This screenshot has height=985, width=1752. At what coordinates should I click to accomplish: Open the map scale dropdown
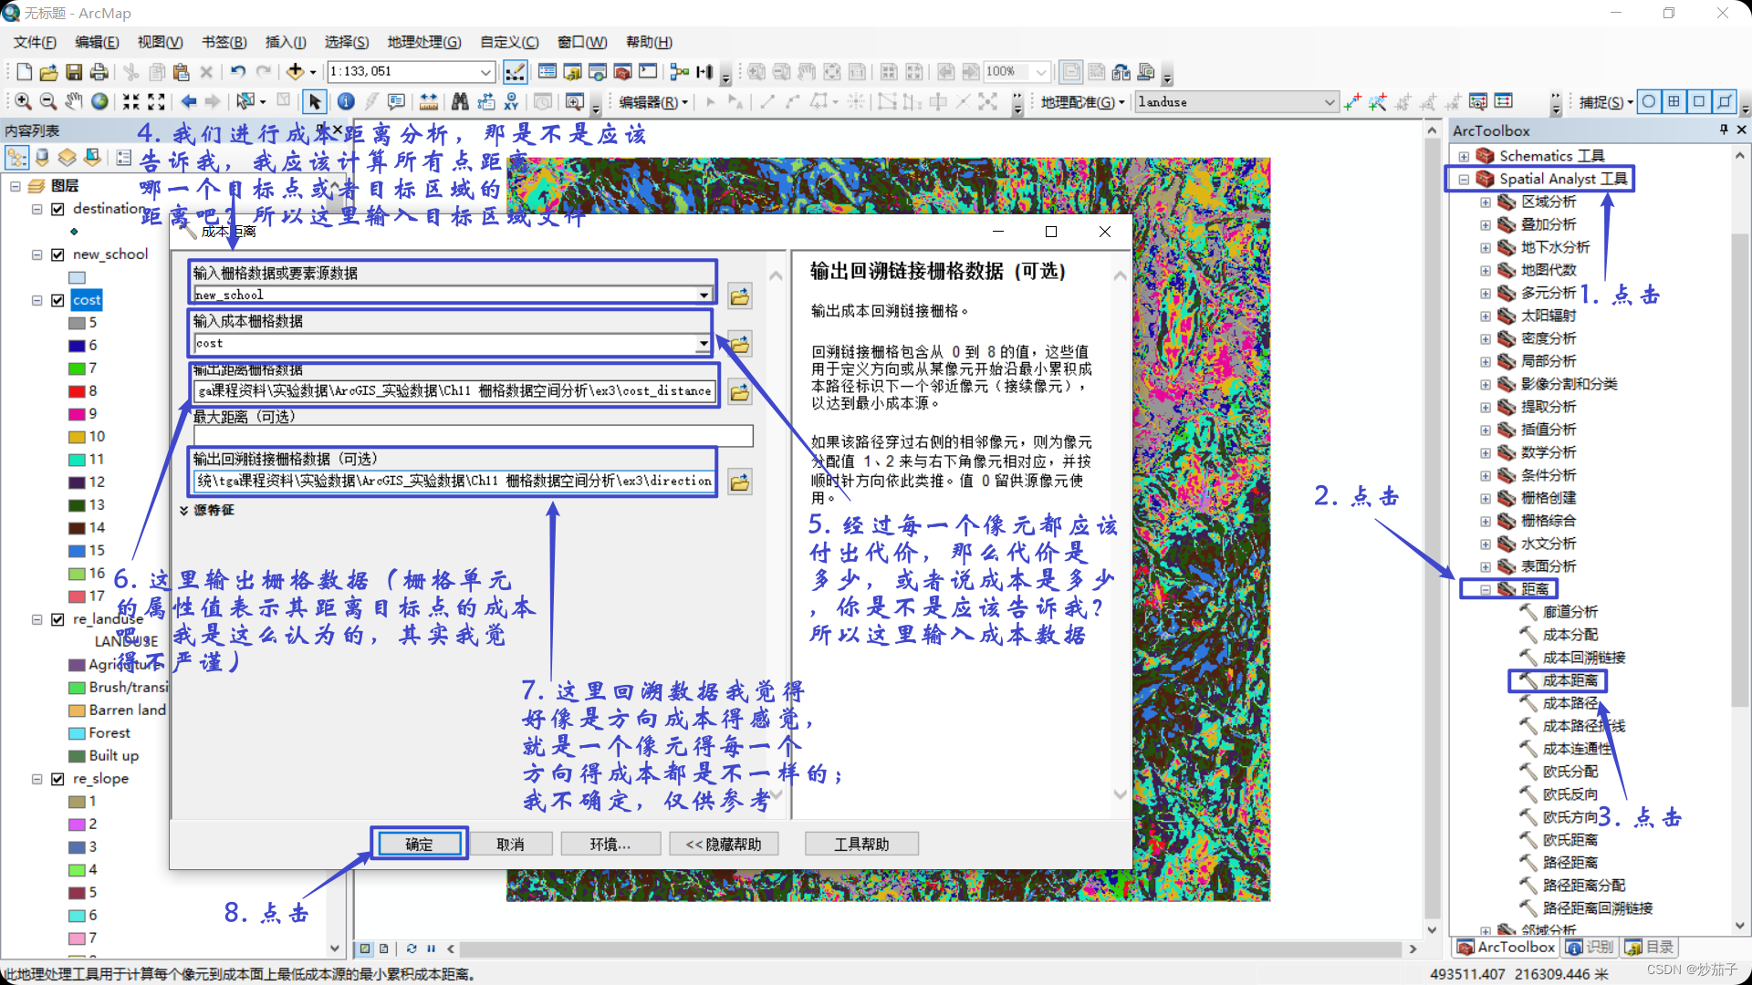[485, 72]
